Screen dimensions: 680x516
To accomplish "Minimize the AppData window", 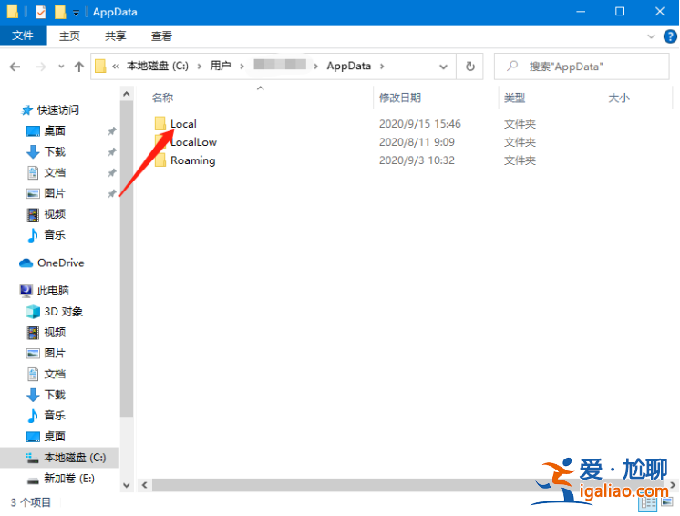I will 581,12.
